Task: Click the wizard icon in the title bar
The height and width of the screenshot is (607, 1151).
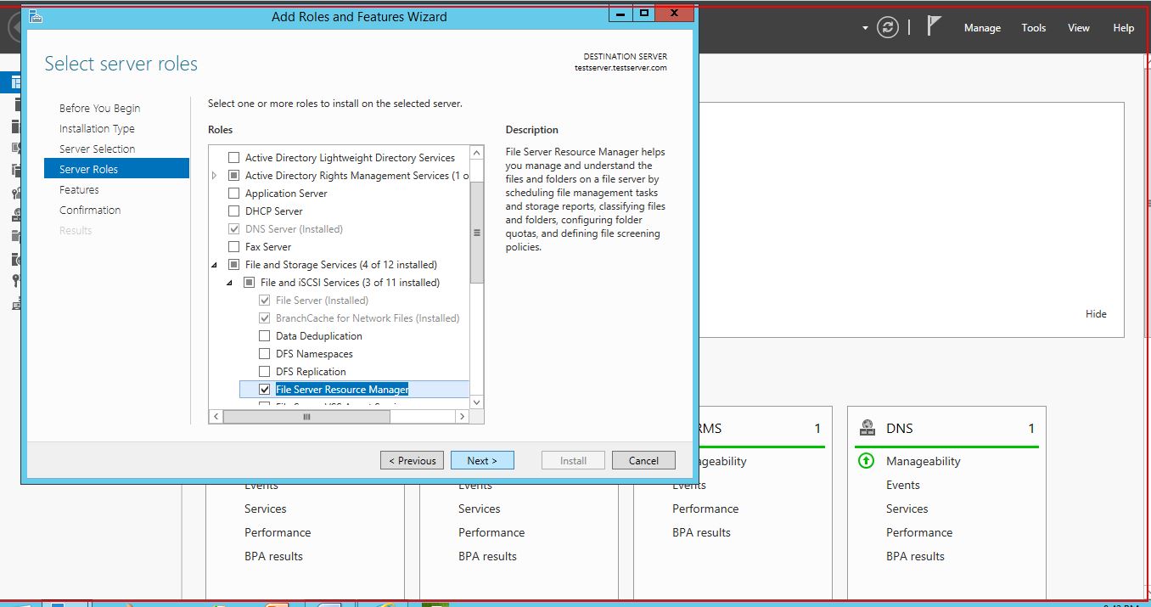Action: point(36,16)
